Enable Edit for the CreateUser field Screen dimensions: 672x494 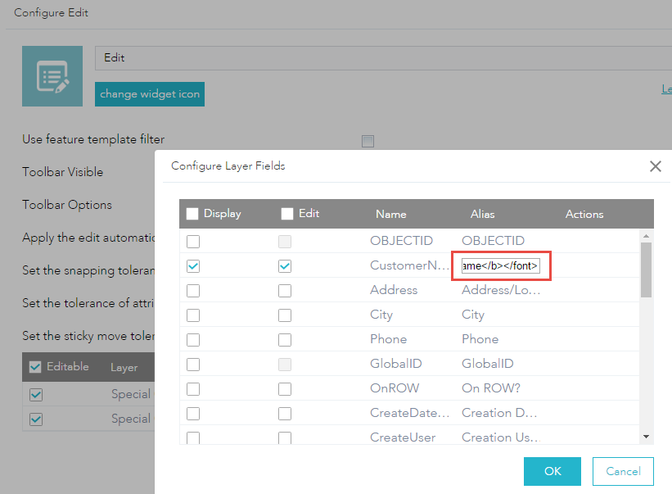coord(285,437)
